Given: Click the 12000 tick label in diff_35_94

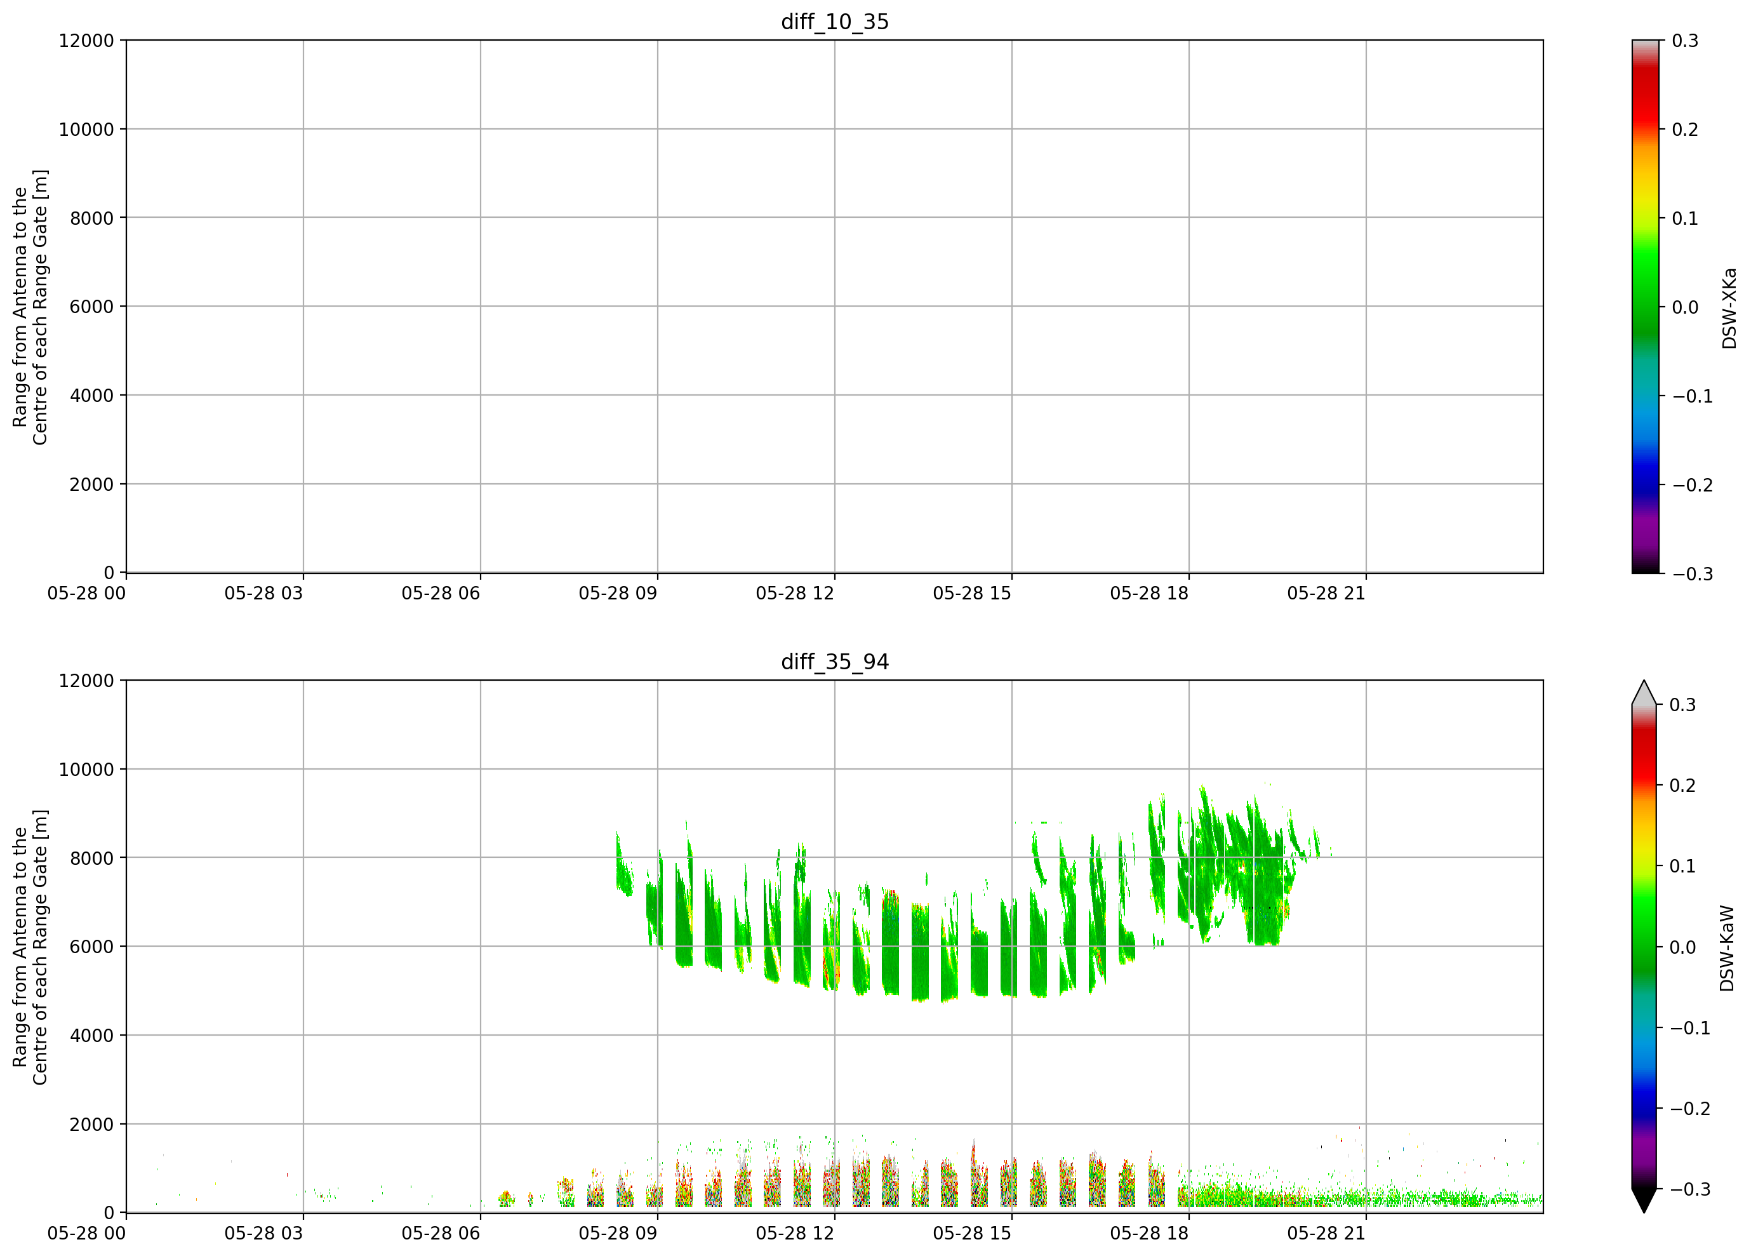Looking at the screenshot, I should [86, 680].
